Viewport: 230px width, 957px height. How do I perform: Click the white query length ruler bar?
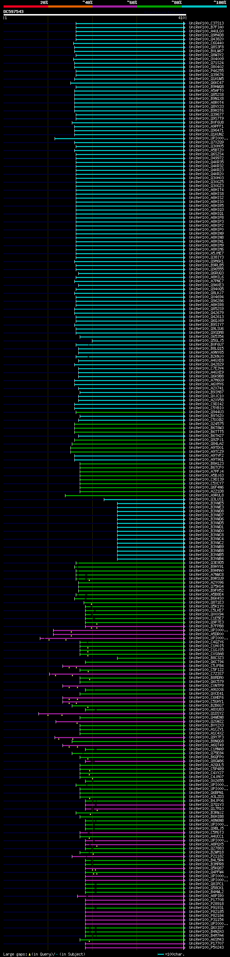click(95, 15)
